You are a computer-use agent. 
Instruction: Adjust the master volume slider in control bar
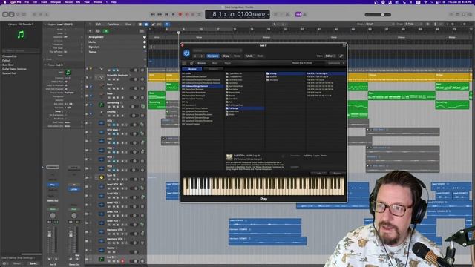[378, 15]
